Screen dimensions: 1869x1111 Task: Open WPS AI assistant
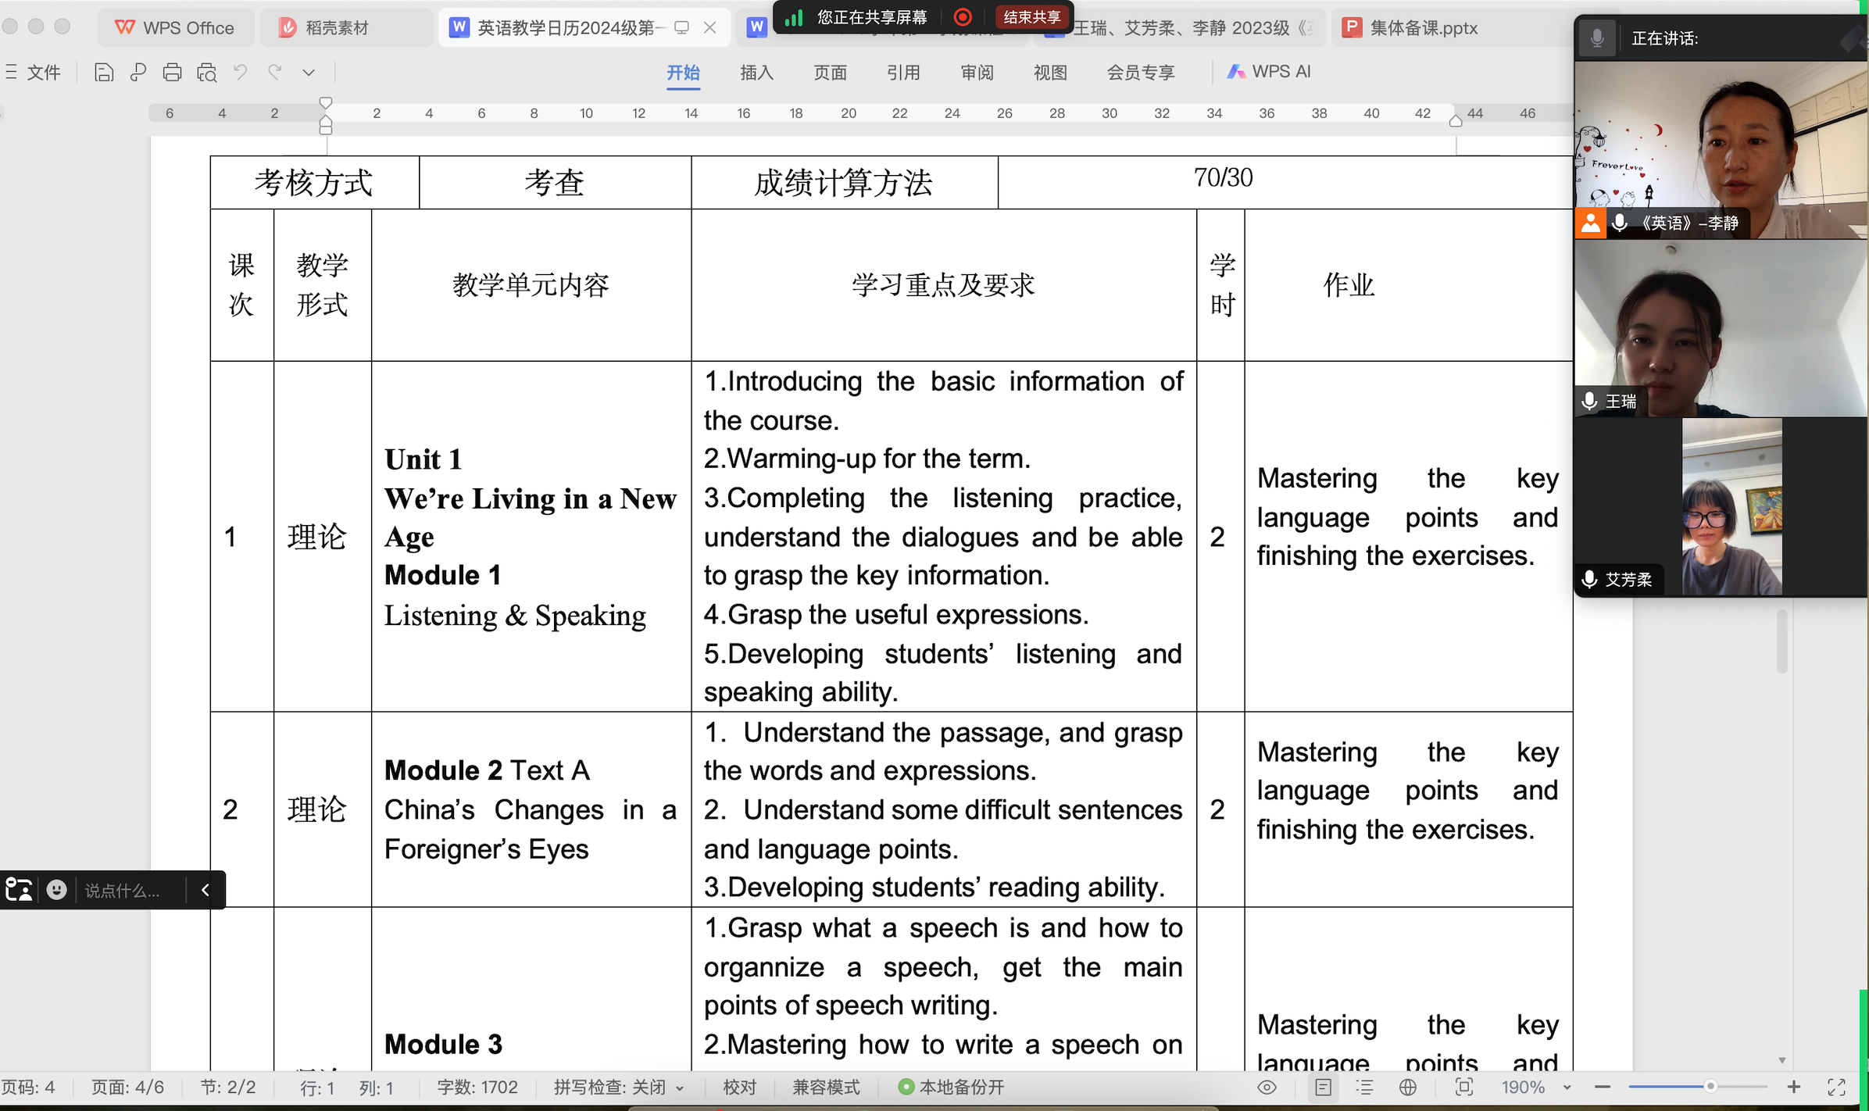point(1269,72)
